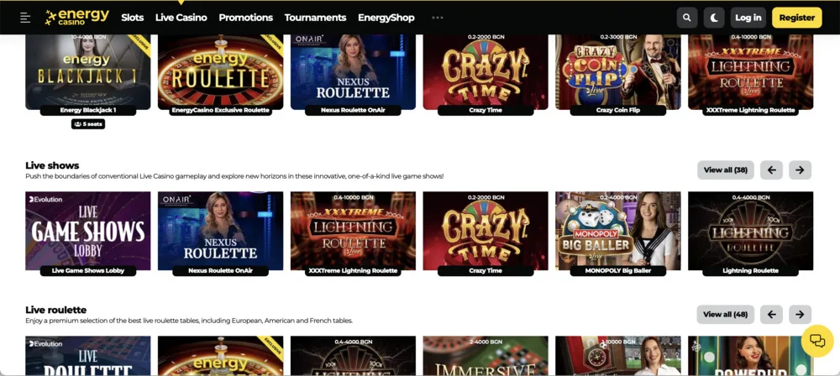Go to EnergyCasino home logo

pyautogui.click(x=77, y=17)
